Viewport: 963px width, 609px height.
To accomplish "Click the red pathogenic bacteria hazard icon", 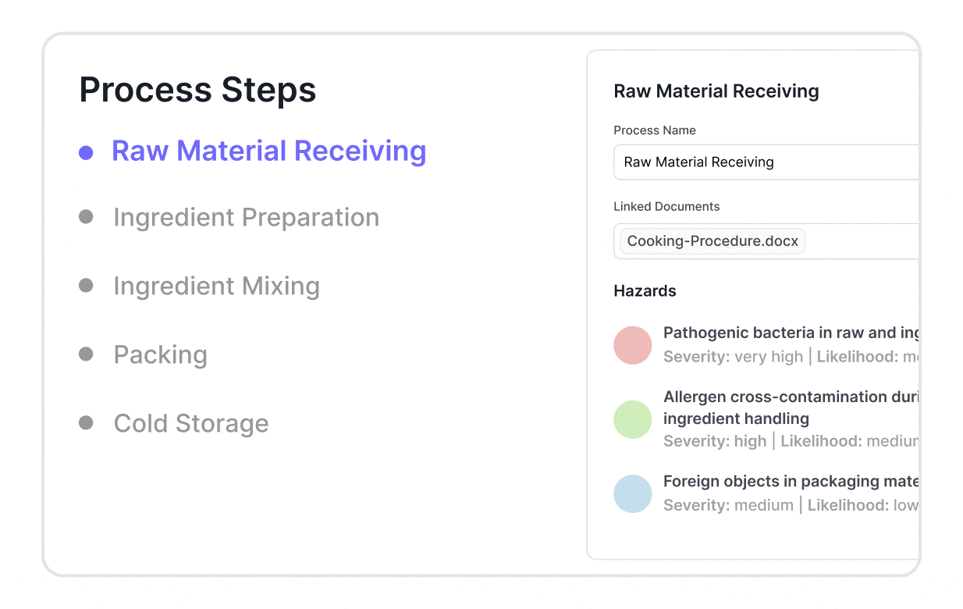I will pos(632,345).
